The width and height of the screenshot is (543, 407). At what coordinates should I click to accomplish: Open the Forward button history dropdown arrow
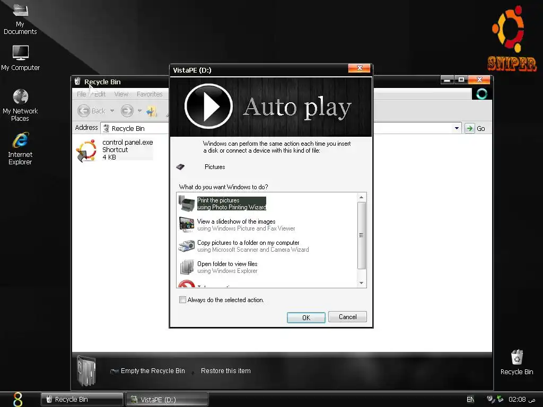139,111
